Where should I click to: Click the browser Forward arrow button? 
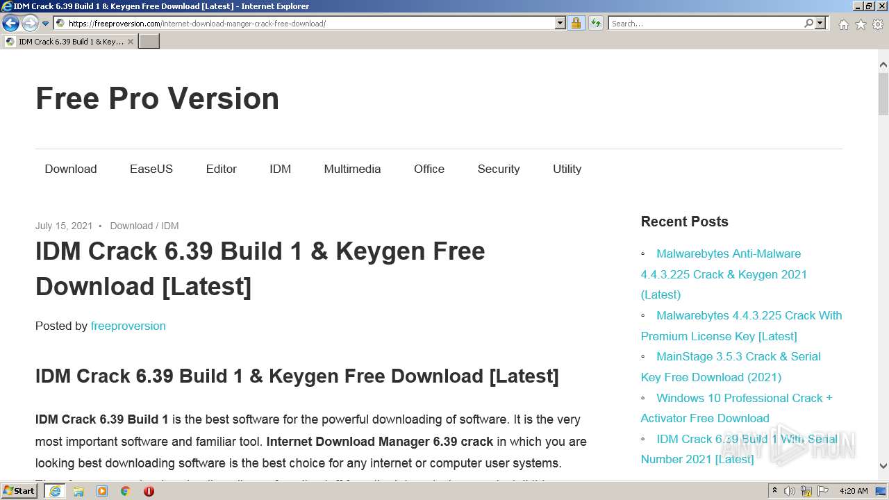tap(29, 24)
